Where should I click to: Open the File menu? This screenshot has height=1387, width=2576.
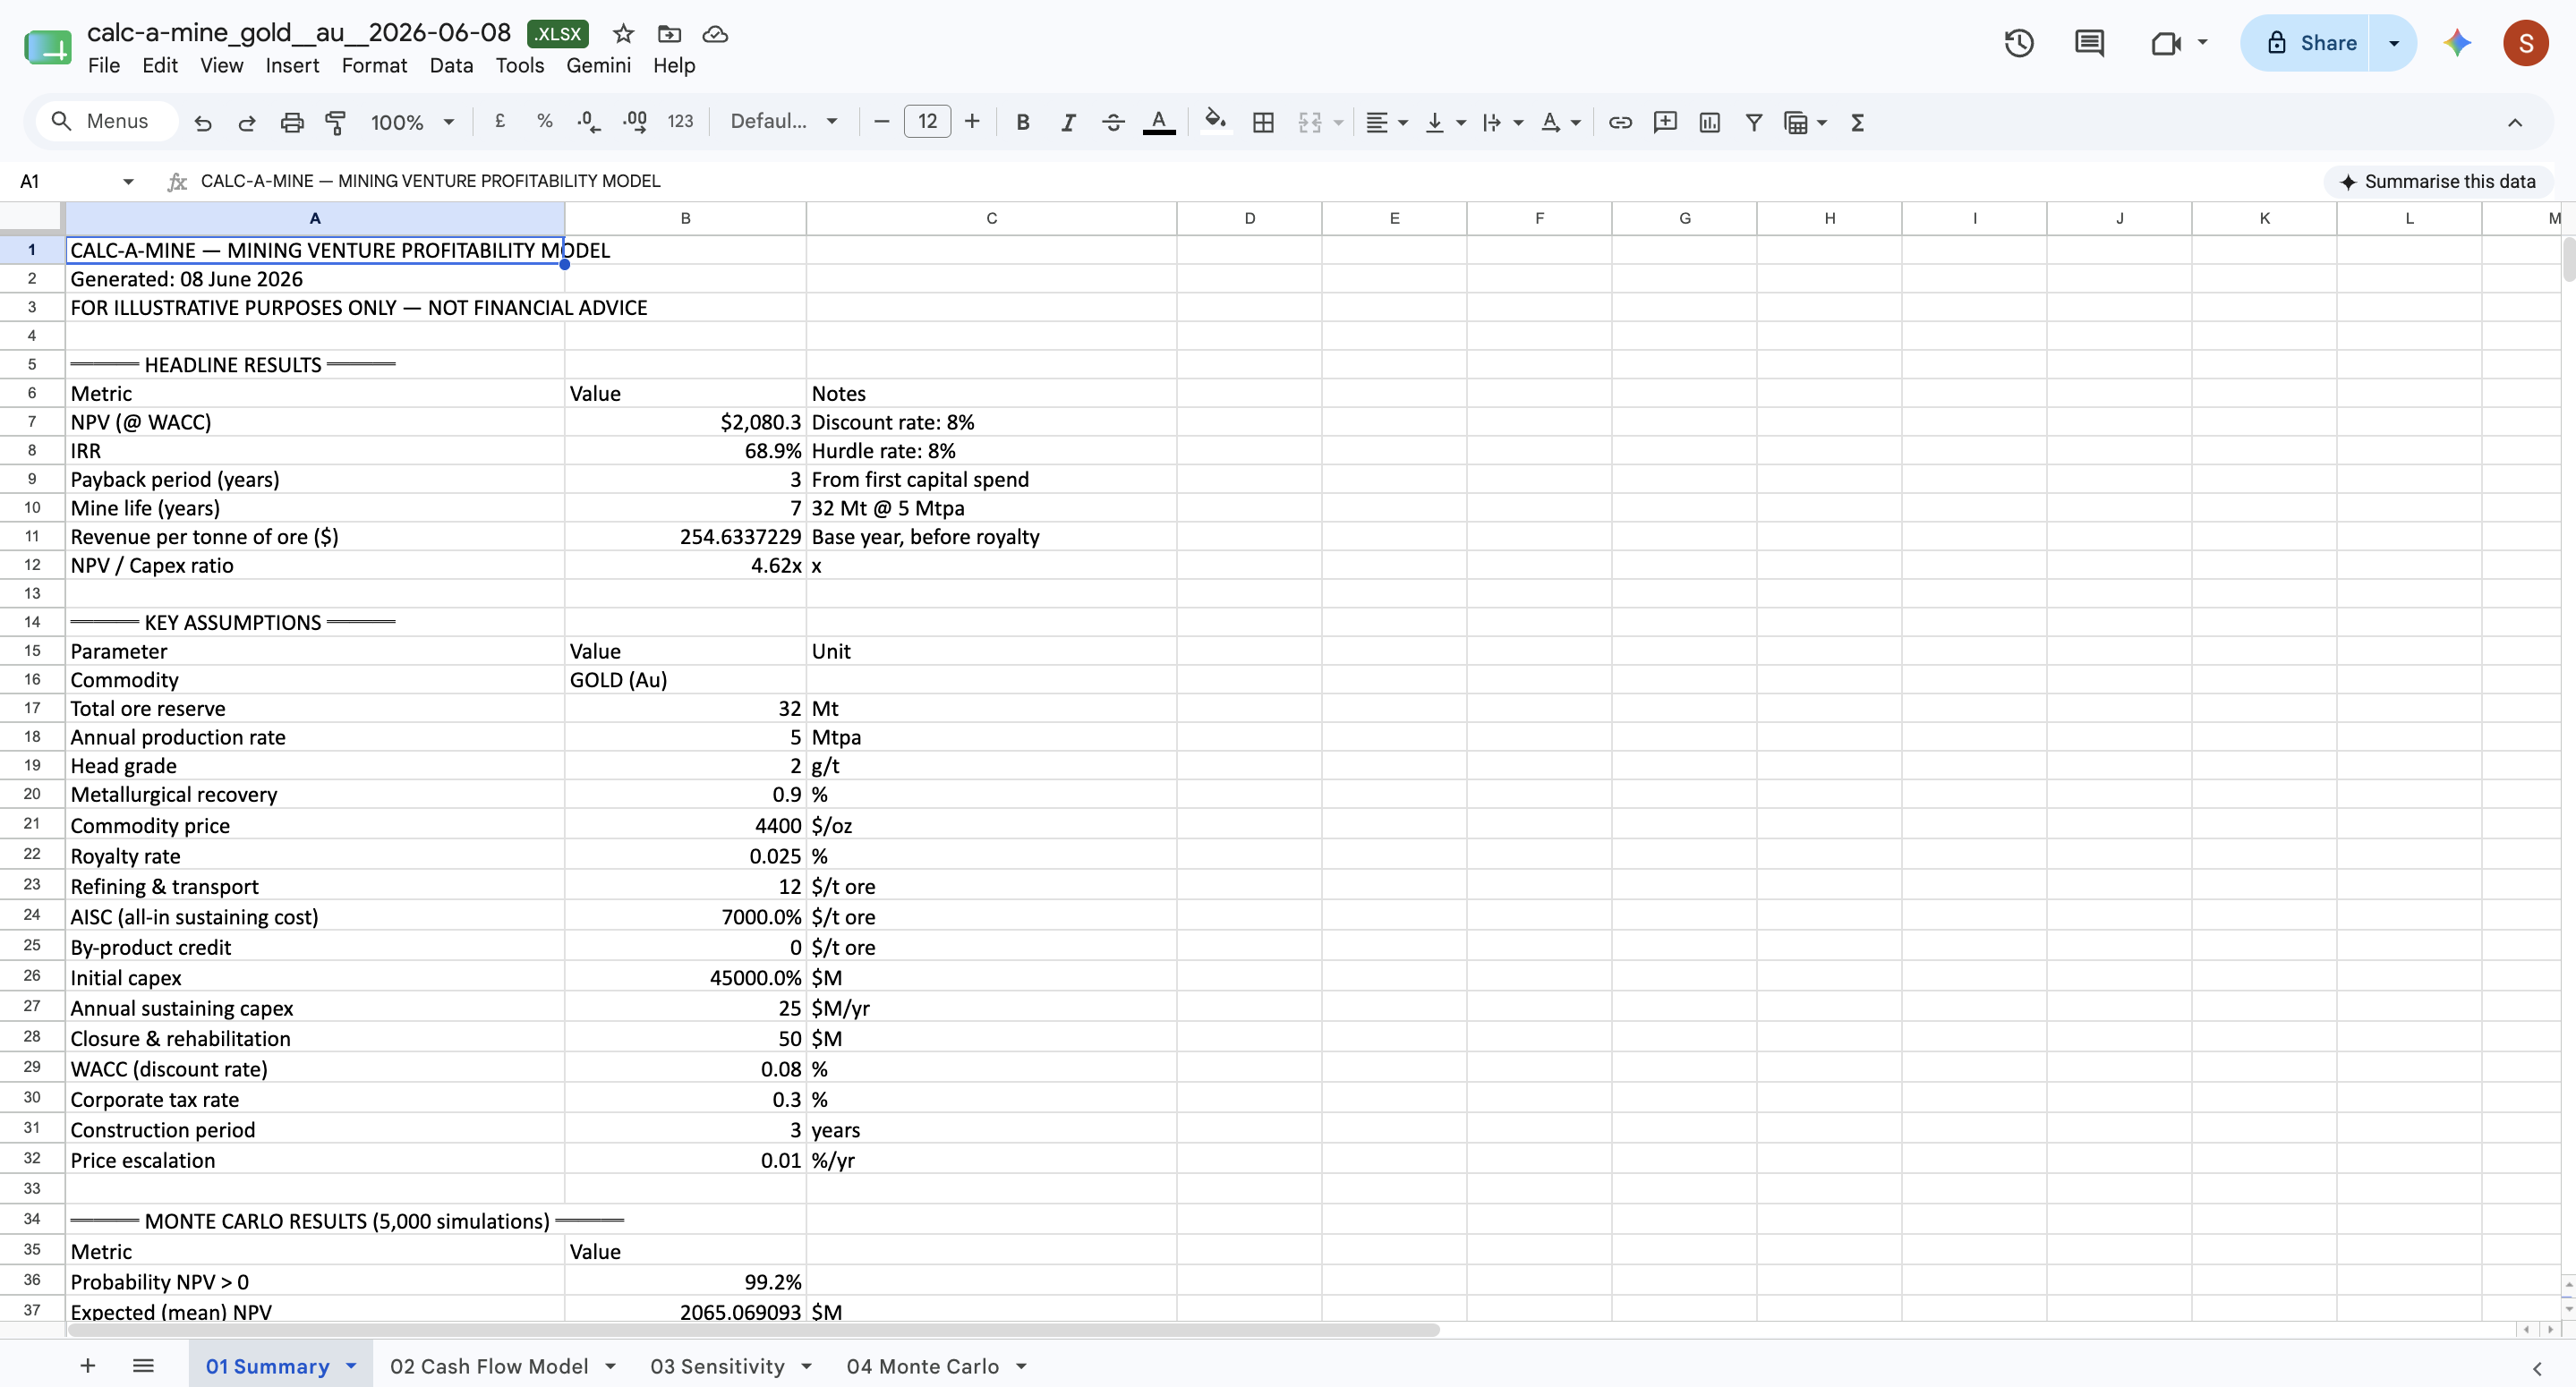103,65
